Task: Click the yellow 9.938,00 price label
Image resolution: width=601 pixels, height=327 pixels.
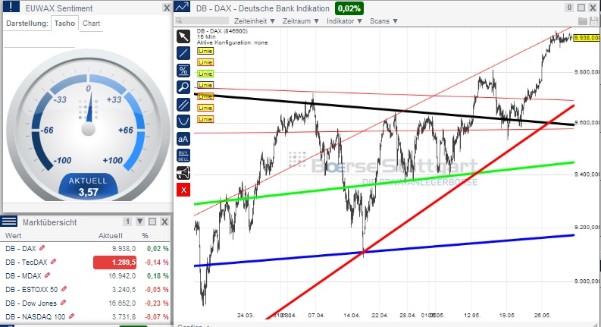Action: pyautogui.click(x=587, y=38)
